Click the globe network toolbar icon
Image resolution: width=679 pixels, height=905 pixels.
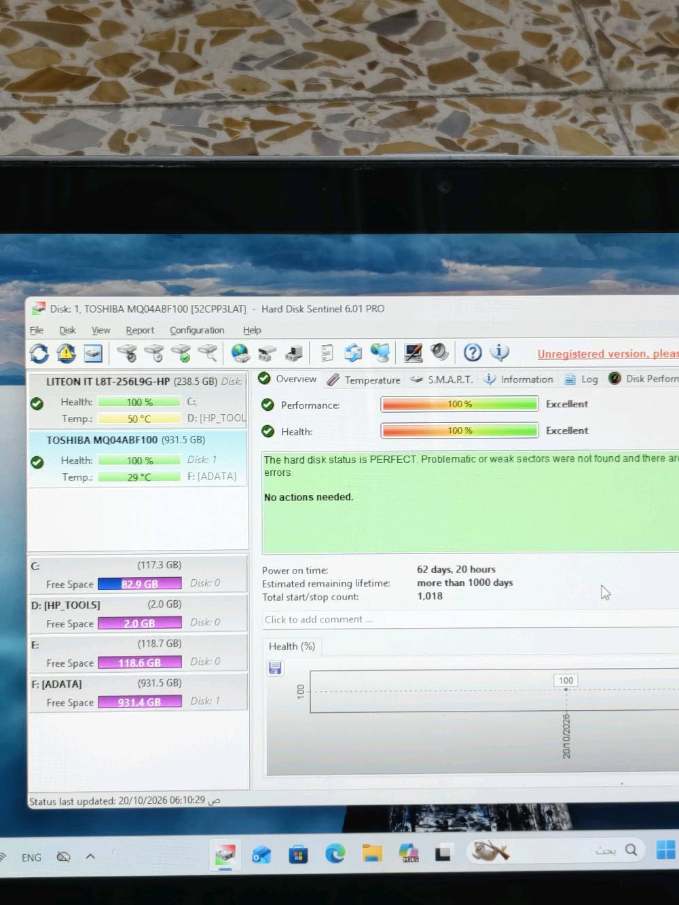coord(240,353)
